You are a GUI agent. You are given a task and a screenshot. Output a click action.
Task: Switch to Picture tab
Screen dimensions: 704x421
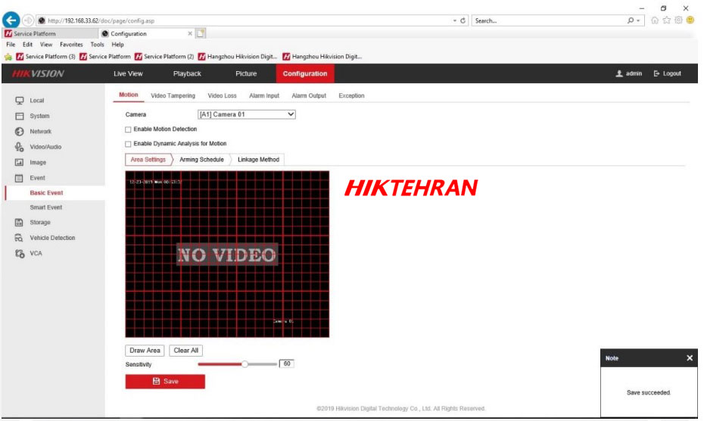pyautogui.click(x=246, y=73)
